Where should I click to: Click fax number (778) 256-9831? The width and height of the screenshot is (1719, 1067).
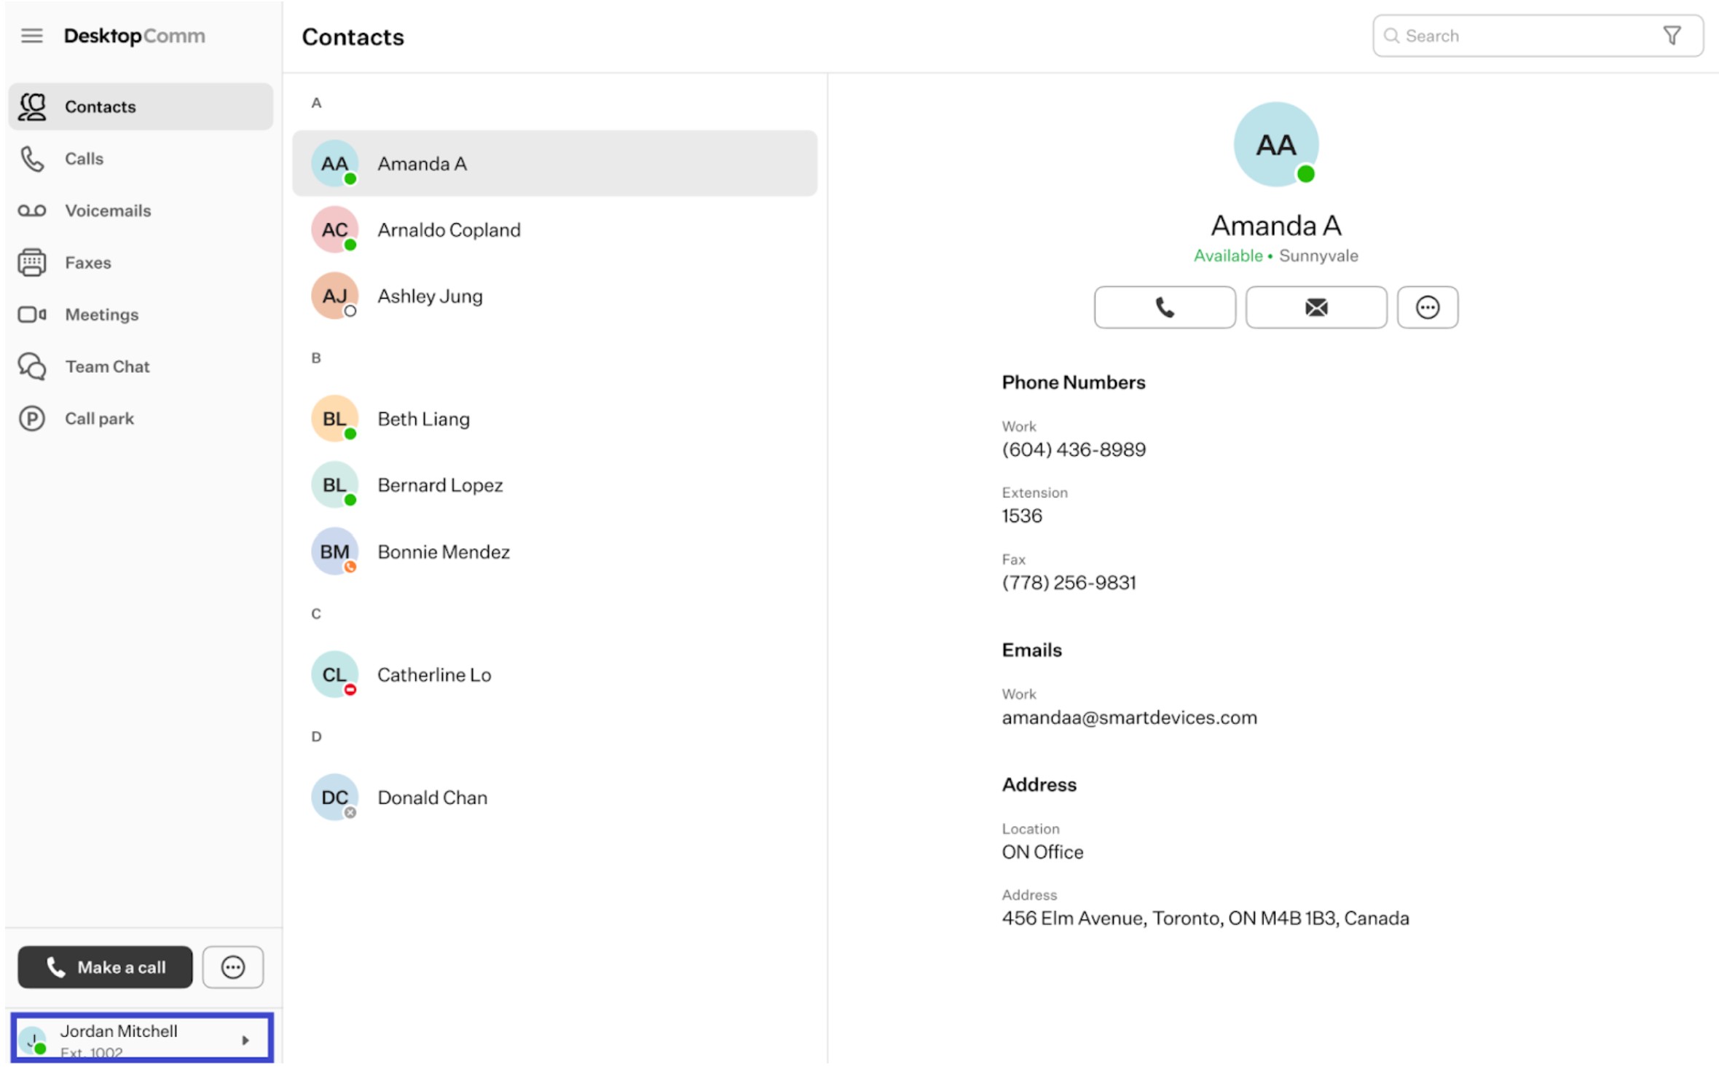[1069, 583]
